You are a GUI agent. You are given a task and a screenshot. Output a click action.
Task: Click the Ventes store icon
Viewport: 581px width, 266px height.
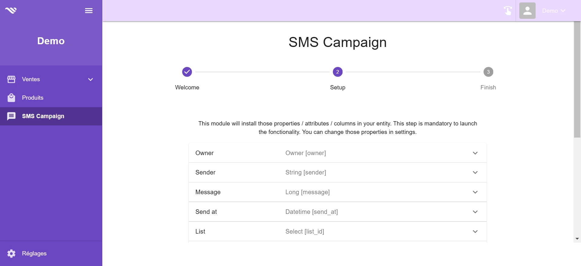(x=11, y=79)
